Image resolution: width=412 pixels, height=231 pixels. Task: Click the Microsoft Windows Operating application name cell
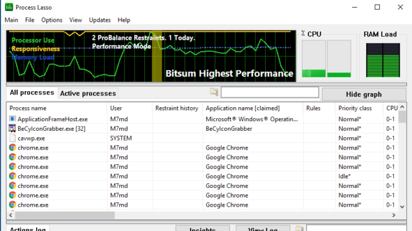(x=252, y=119)
